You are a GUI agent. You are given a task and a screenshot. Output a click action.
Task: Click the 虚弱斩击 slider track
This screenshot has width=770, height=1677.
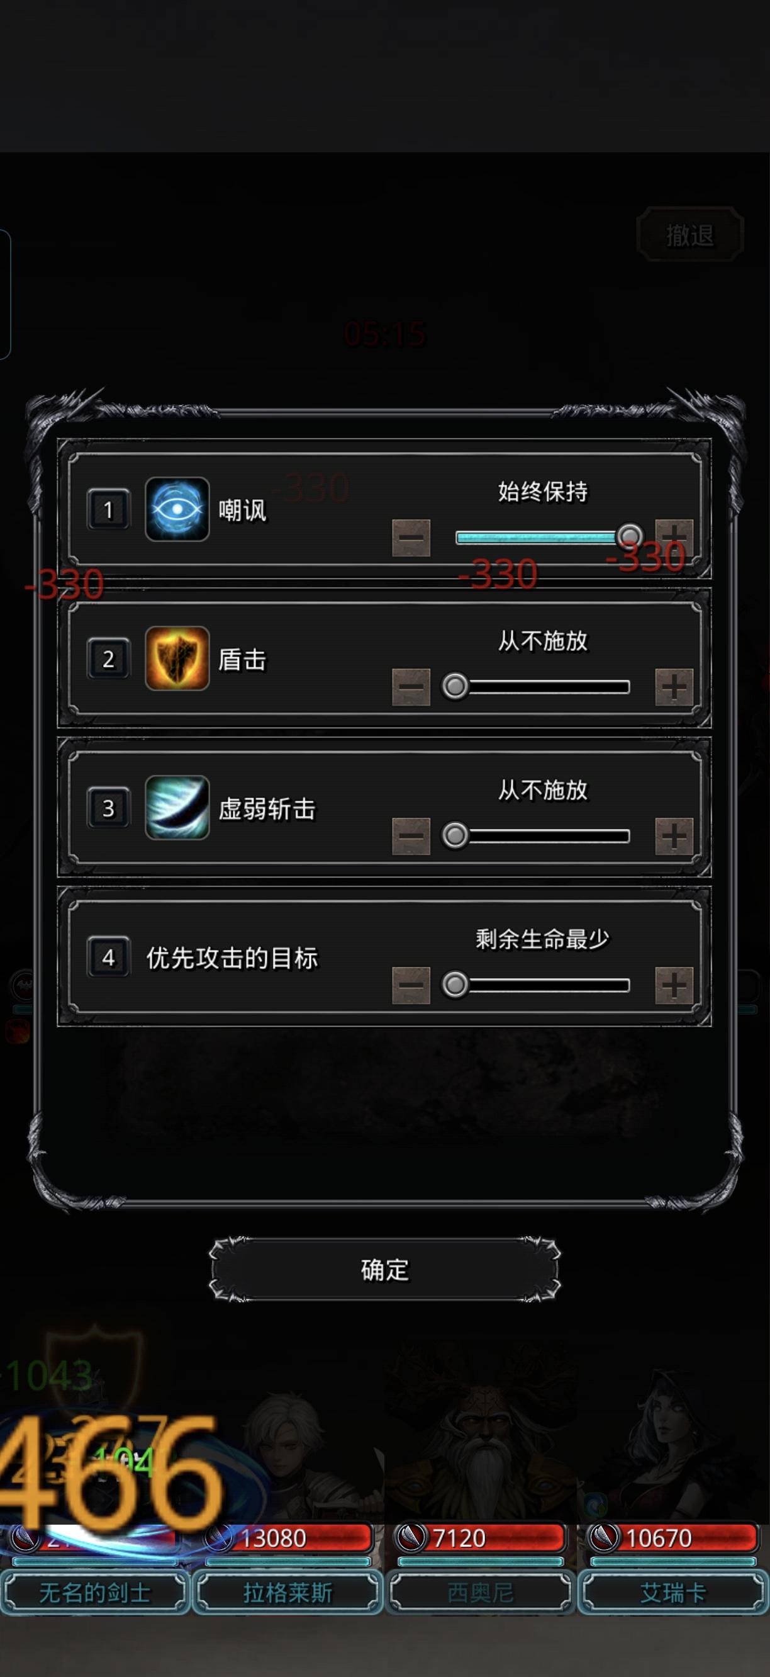tap(542, 836)
